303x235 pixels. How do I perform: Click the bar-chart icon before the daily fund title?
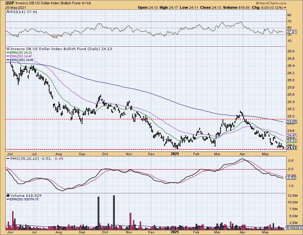point(8,49)
